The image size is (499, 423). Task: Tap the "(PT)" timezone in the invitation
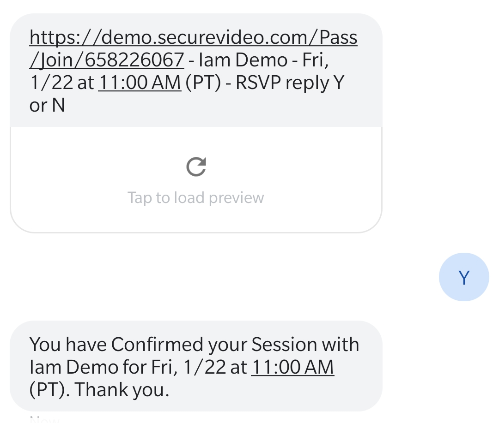pyautogui.click(x=203, y=83)
